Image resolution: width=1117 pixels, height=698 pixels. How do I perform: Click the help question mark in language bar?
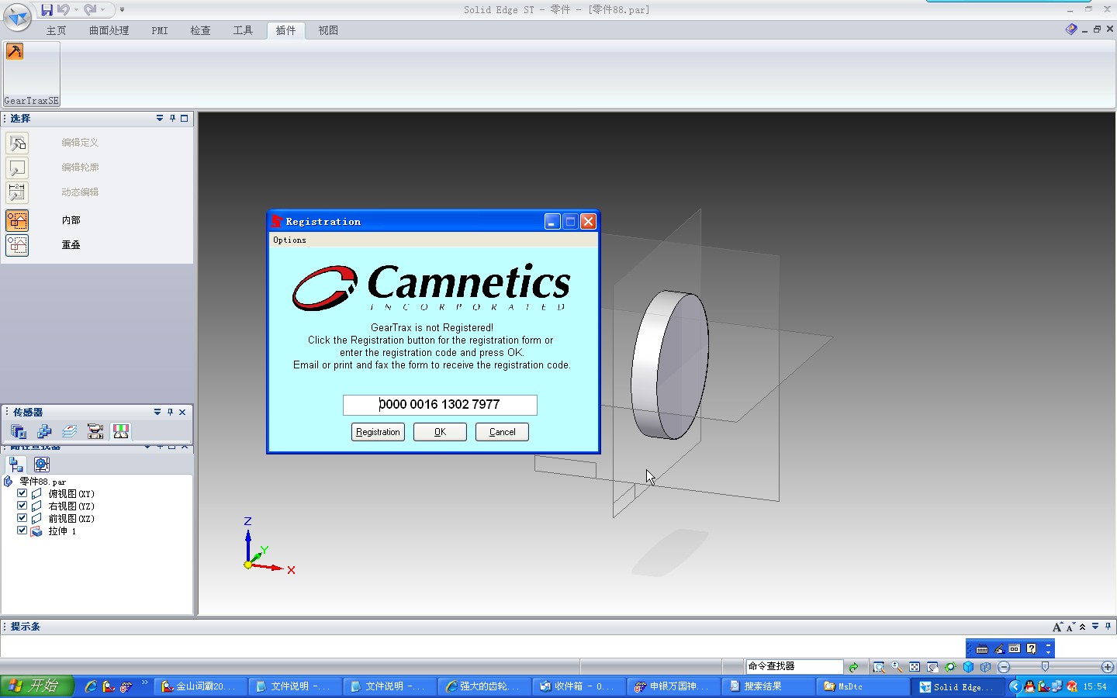(1031, 648)
